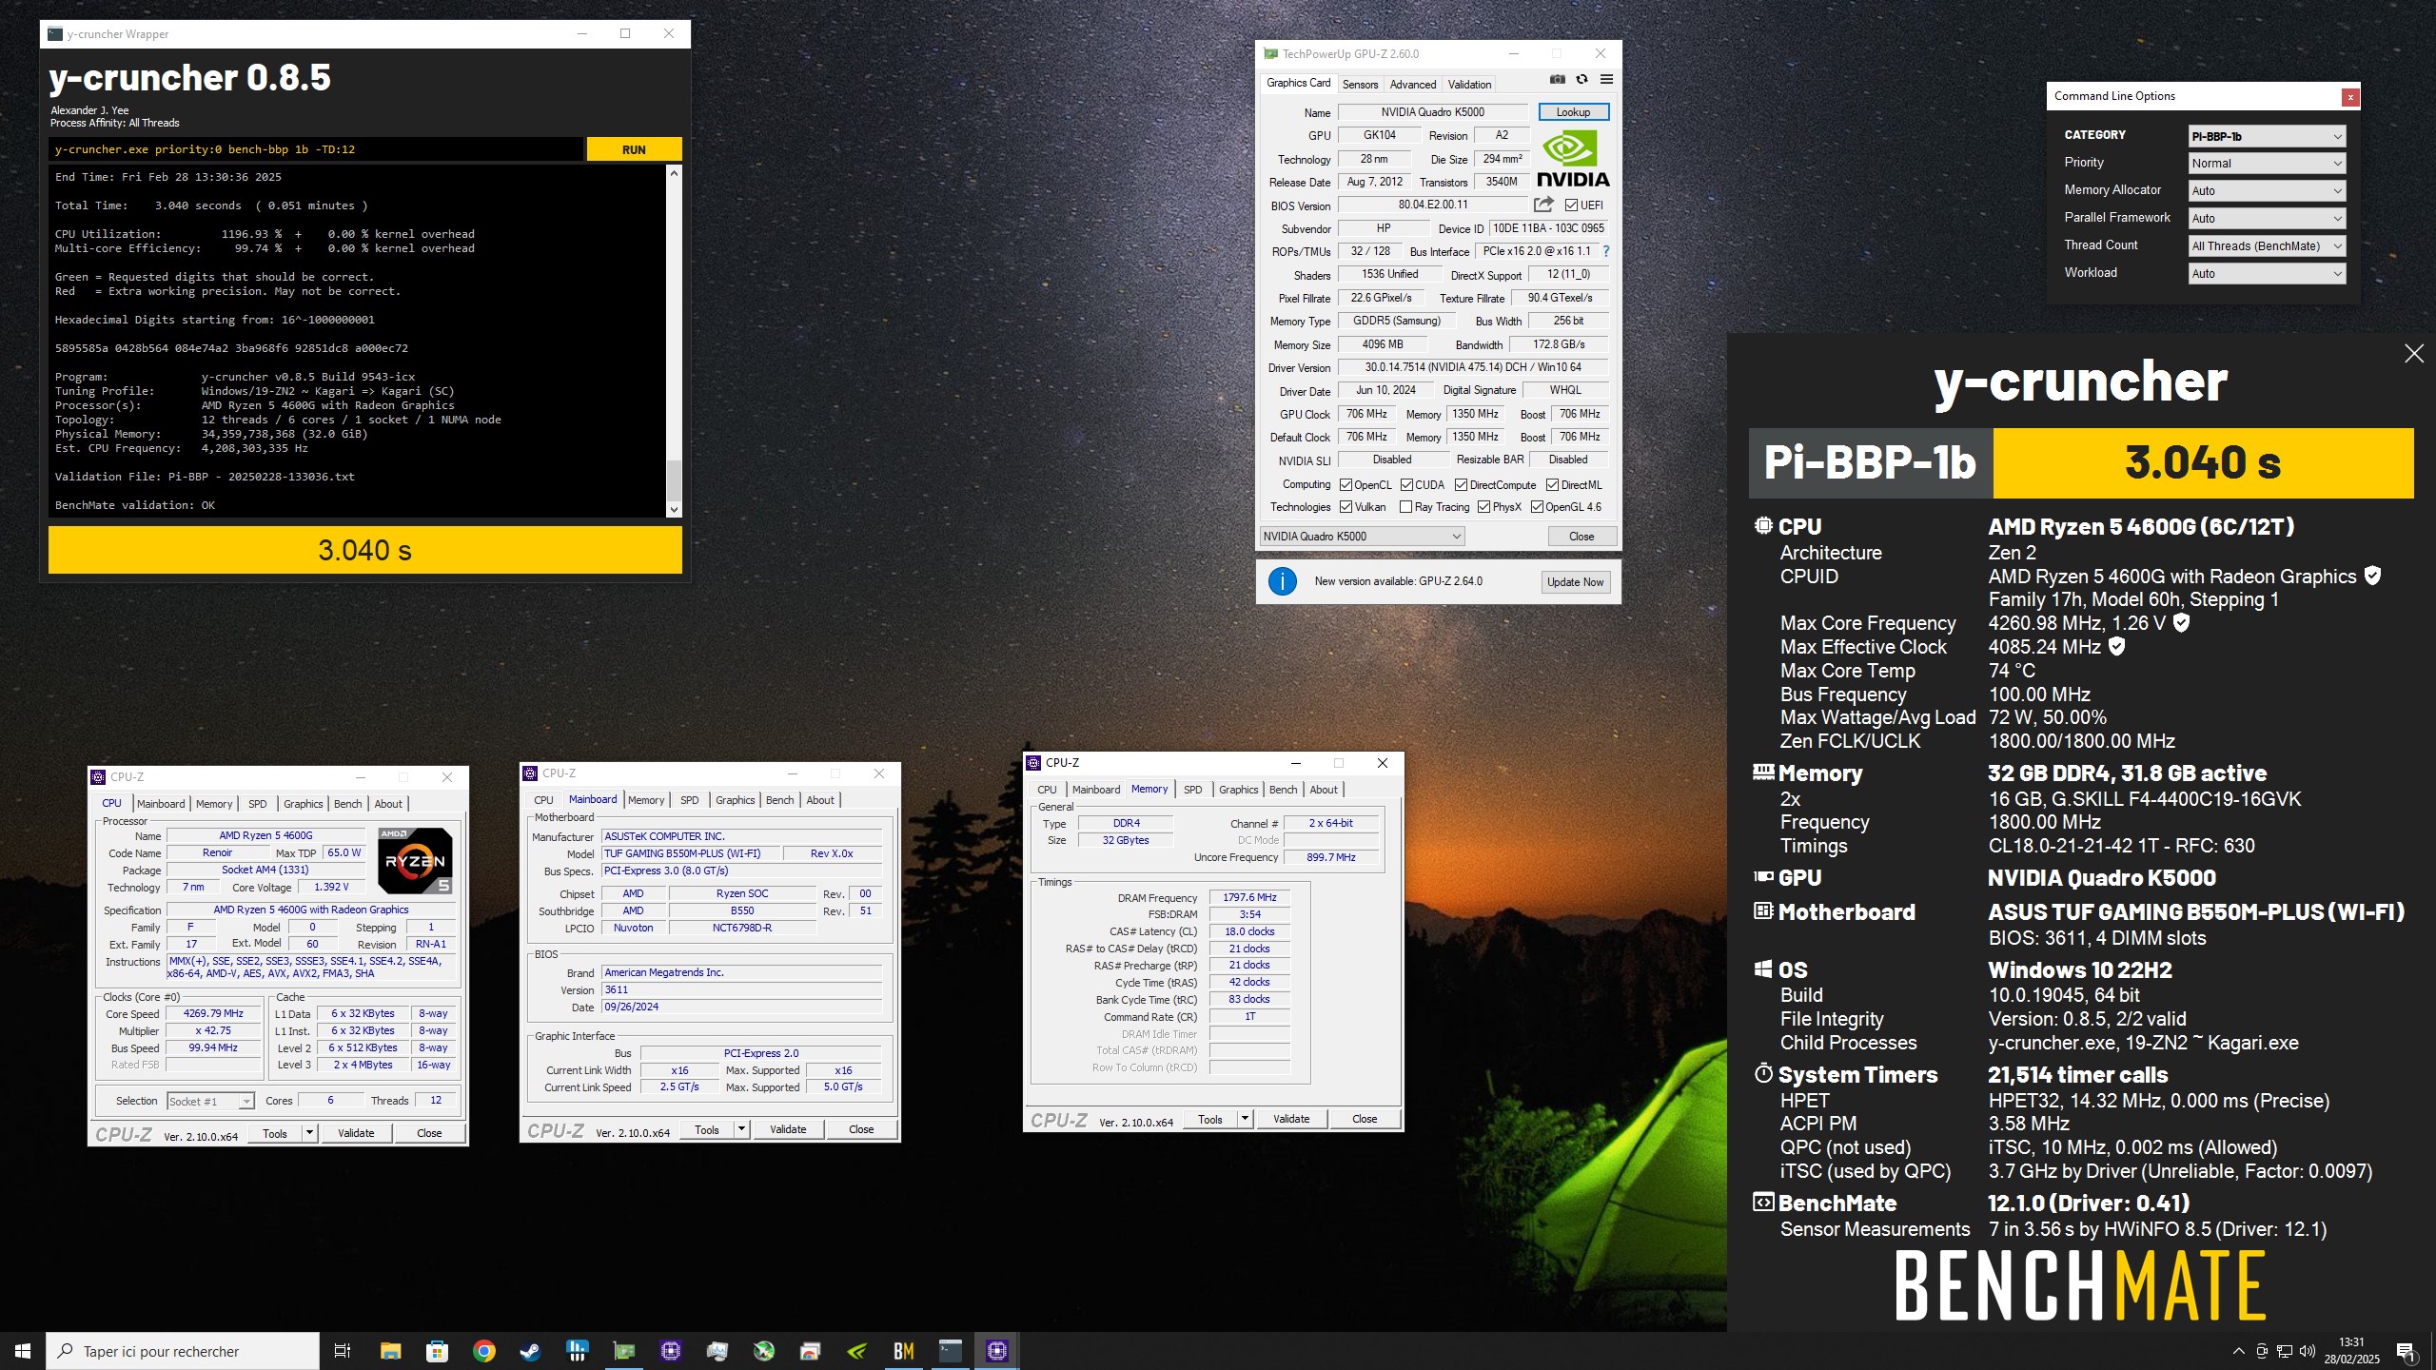Toggle the Vulkan checkbox
The width and height of the screenshot is (2436, 1370).
pyautogui.click(x=1346, y=507)
